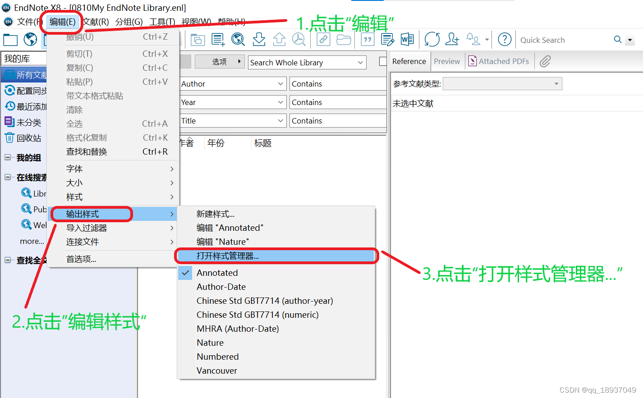This screenshot has height=398, width=643.
Task: Click the 年份 column header
Action: 216,143
